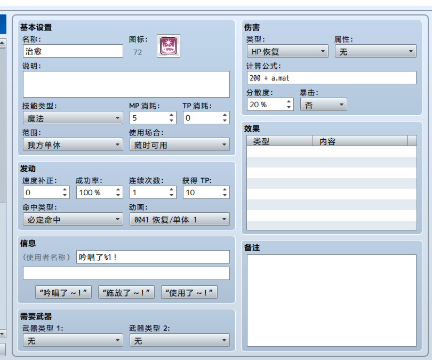This screenshot has width=432, height=360.
Task: Click inside the 备注 notes text area
Action: pos(332,300)
